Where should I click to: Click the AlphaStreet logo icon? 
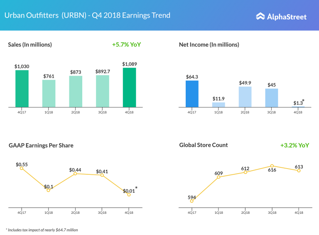pos(260,17)
